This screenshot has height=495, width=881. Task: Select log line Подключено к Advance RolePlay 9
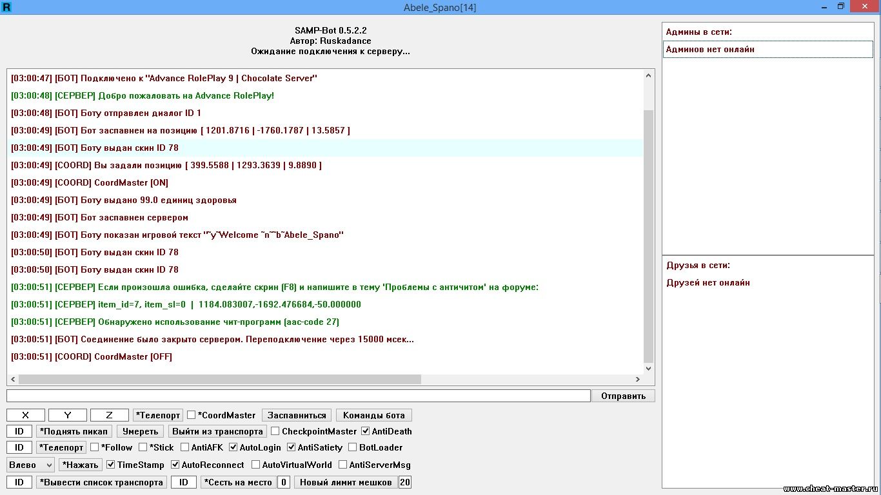coord(325,78)
